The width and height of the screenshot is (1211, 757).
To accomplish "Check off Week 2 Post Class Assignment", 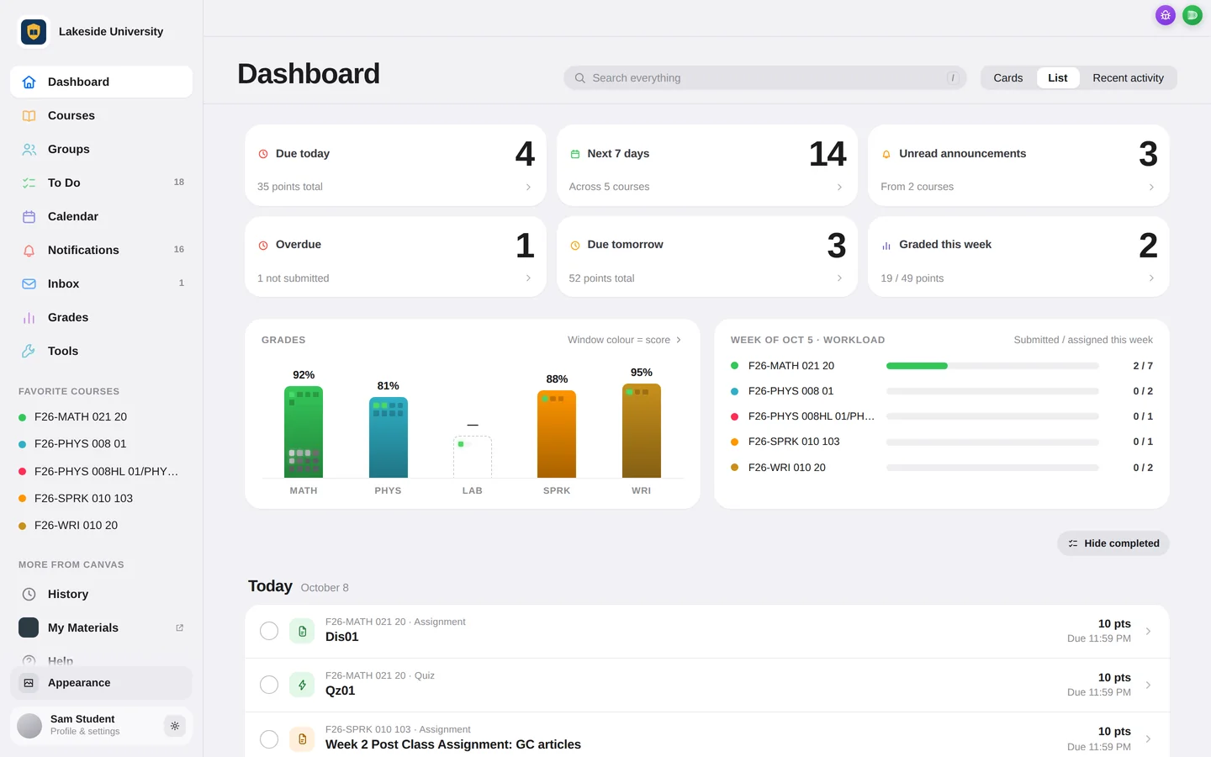I will (x=269, y=738).
